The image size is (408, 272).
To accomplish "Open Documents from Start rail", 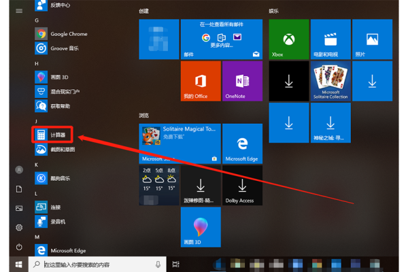I will [19, 189].
